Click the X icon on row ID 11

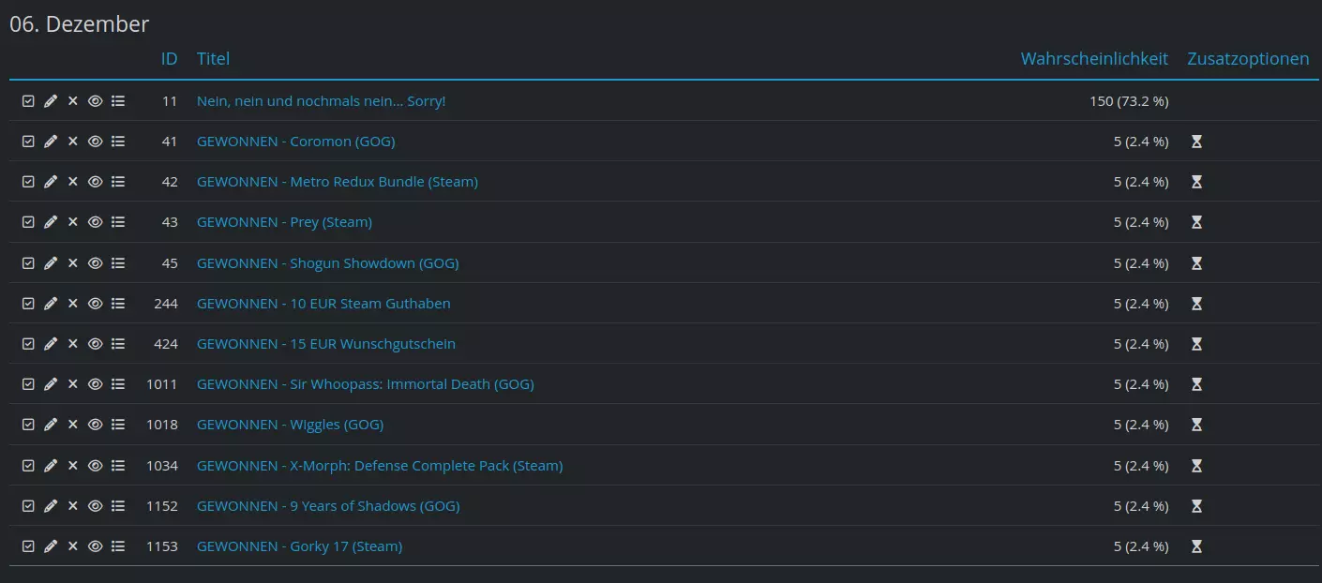pos(73,101)
